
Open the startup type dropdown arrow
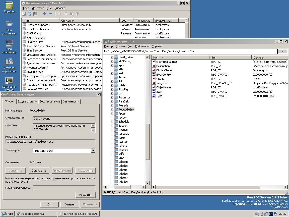[x=93, y=151]
